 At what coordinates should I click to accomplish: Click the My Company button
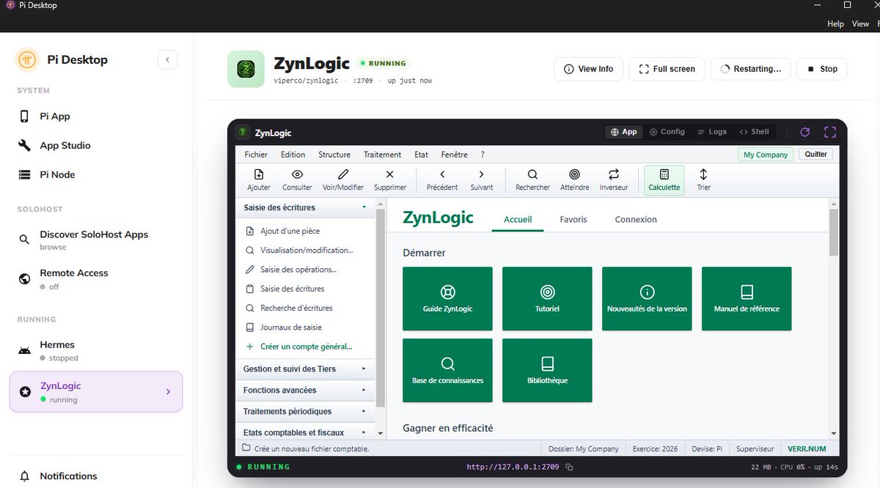pos(766,155)
